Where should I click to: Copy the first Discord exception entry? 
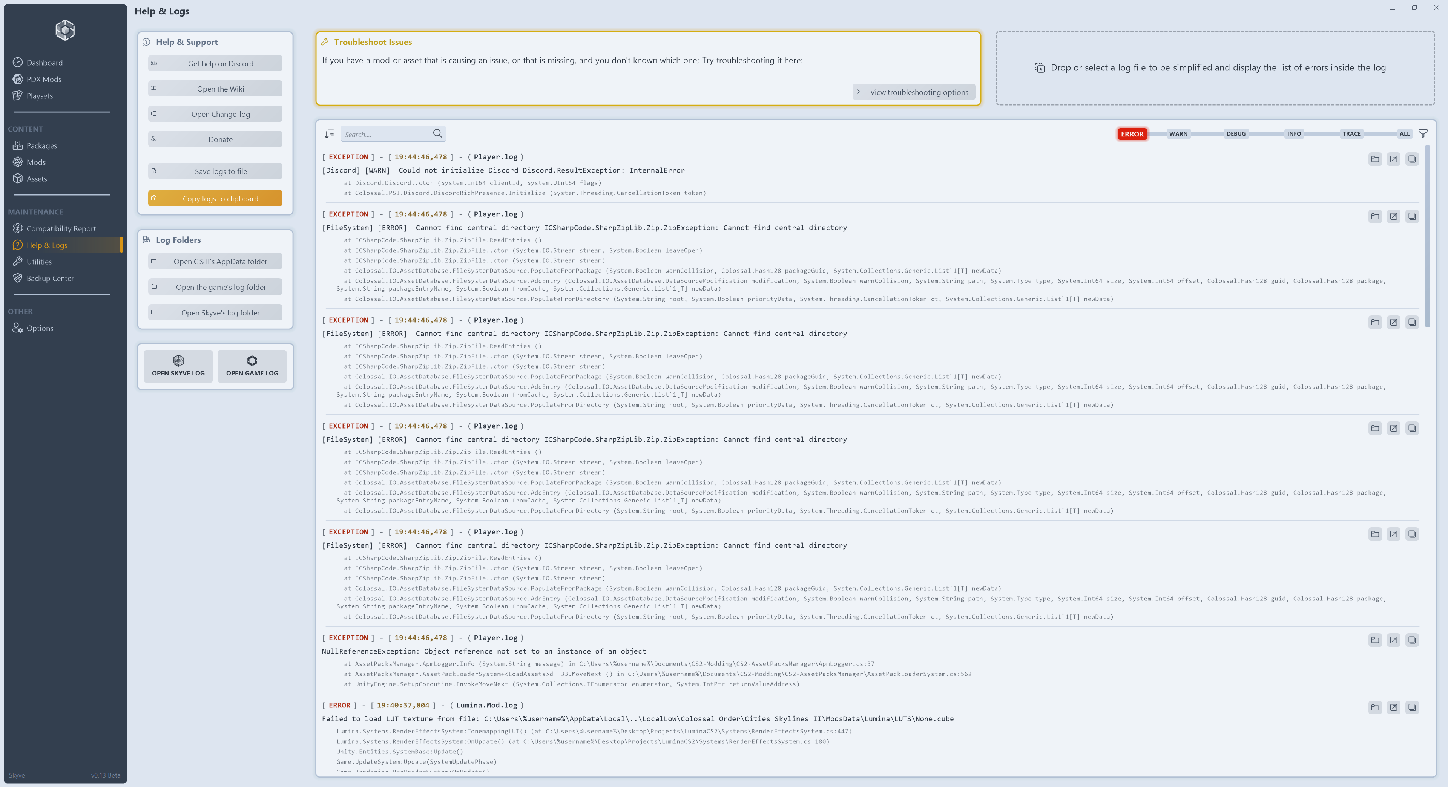click(1412, 159)
